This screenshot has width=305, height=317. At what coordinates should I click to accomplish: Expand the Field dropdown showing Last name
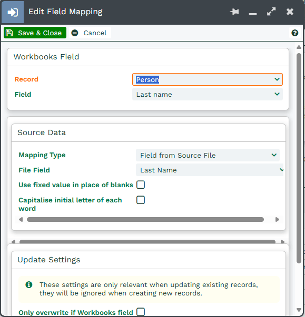tap(208, 95)
